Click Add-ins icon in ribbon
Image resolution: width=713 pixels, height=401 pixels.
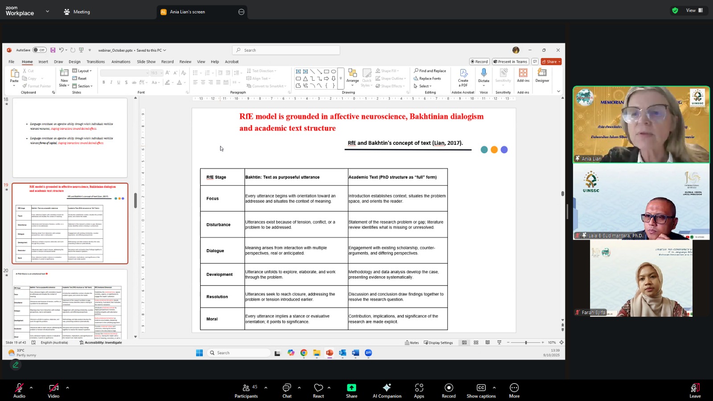coord(523,73)
